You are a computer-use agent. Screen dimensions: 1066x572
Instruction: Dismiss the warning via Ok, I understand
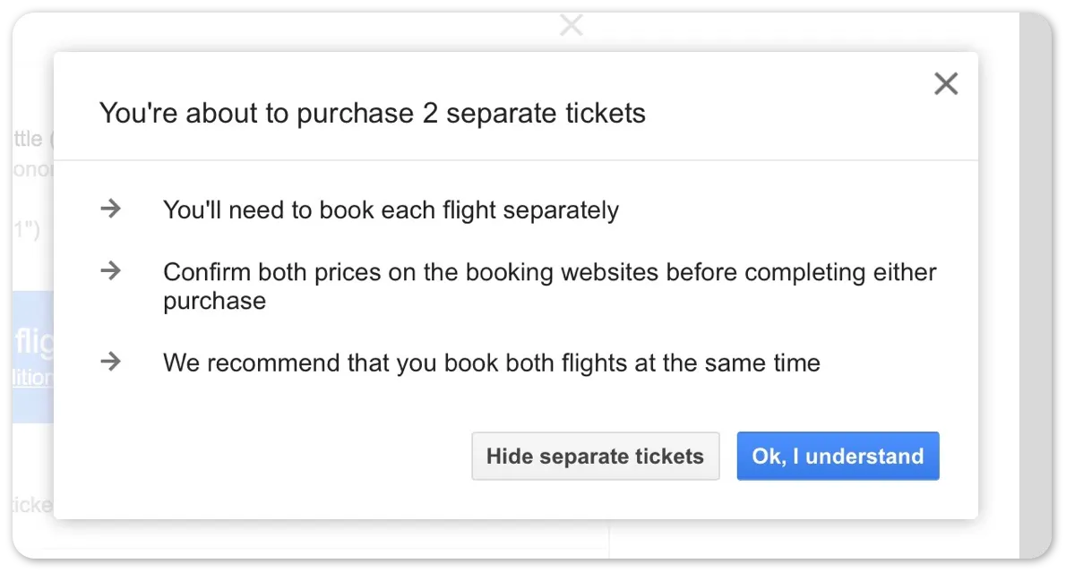[838, 456]
